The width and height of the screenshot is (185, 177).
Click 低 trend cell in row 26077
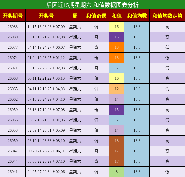coord(167,47)
